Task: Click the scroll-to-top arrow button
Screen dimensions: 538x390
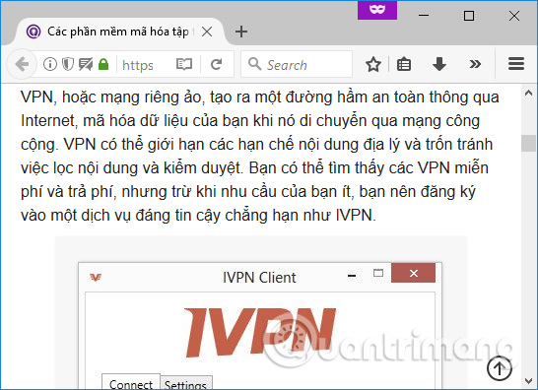Action: coord(500,368)
